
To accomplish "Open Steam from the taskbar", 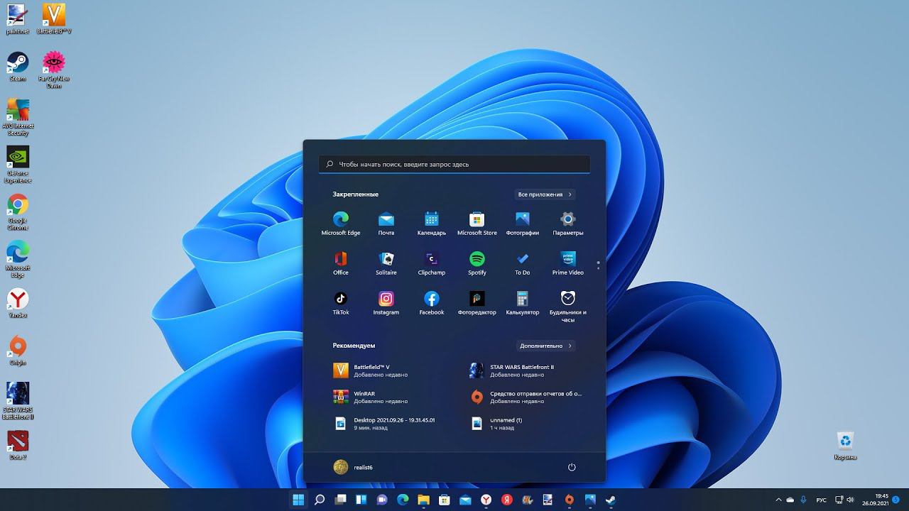I will pyautogui.click(x=611, y=500).
